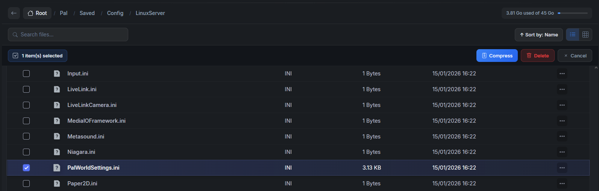Go to the Config breadcrumb folder
The height and width of the screenshot is (191, 599).
click(115, 13)
